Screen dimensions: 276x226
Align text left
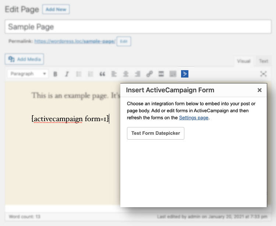114,74
